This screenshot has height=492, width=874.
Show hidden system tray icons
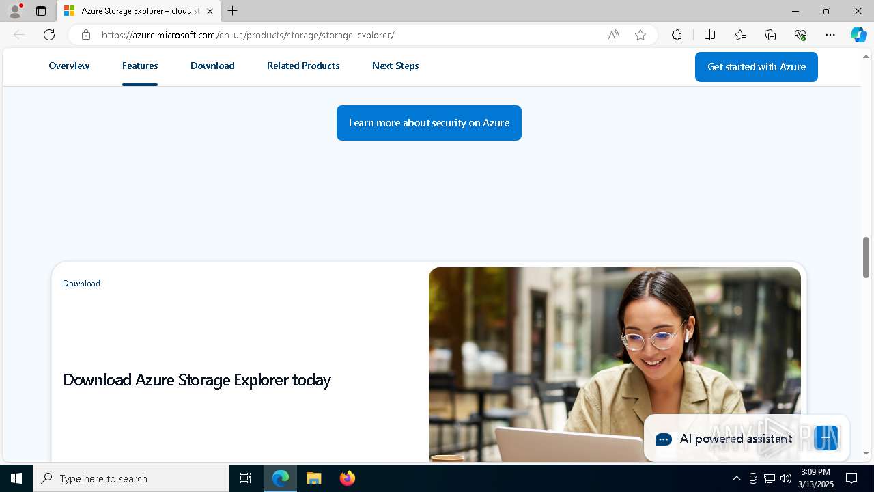point(736,478)
